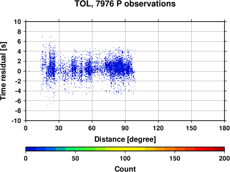Image resolution: width=230 pixels, height=172 pixels.
Task: Click the data cluster near 25 degrees distance
Action: coord(52,69)
